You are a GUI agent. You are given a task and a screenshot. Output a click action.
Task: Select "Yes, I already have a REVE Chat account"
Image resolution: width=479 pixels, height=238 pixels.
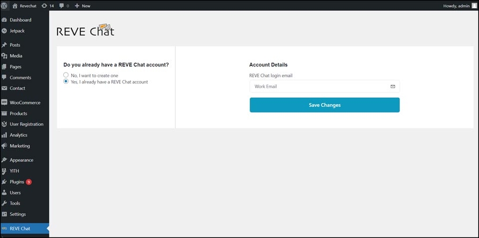(x=66, y=82)
